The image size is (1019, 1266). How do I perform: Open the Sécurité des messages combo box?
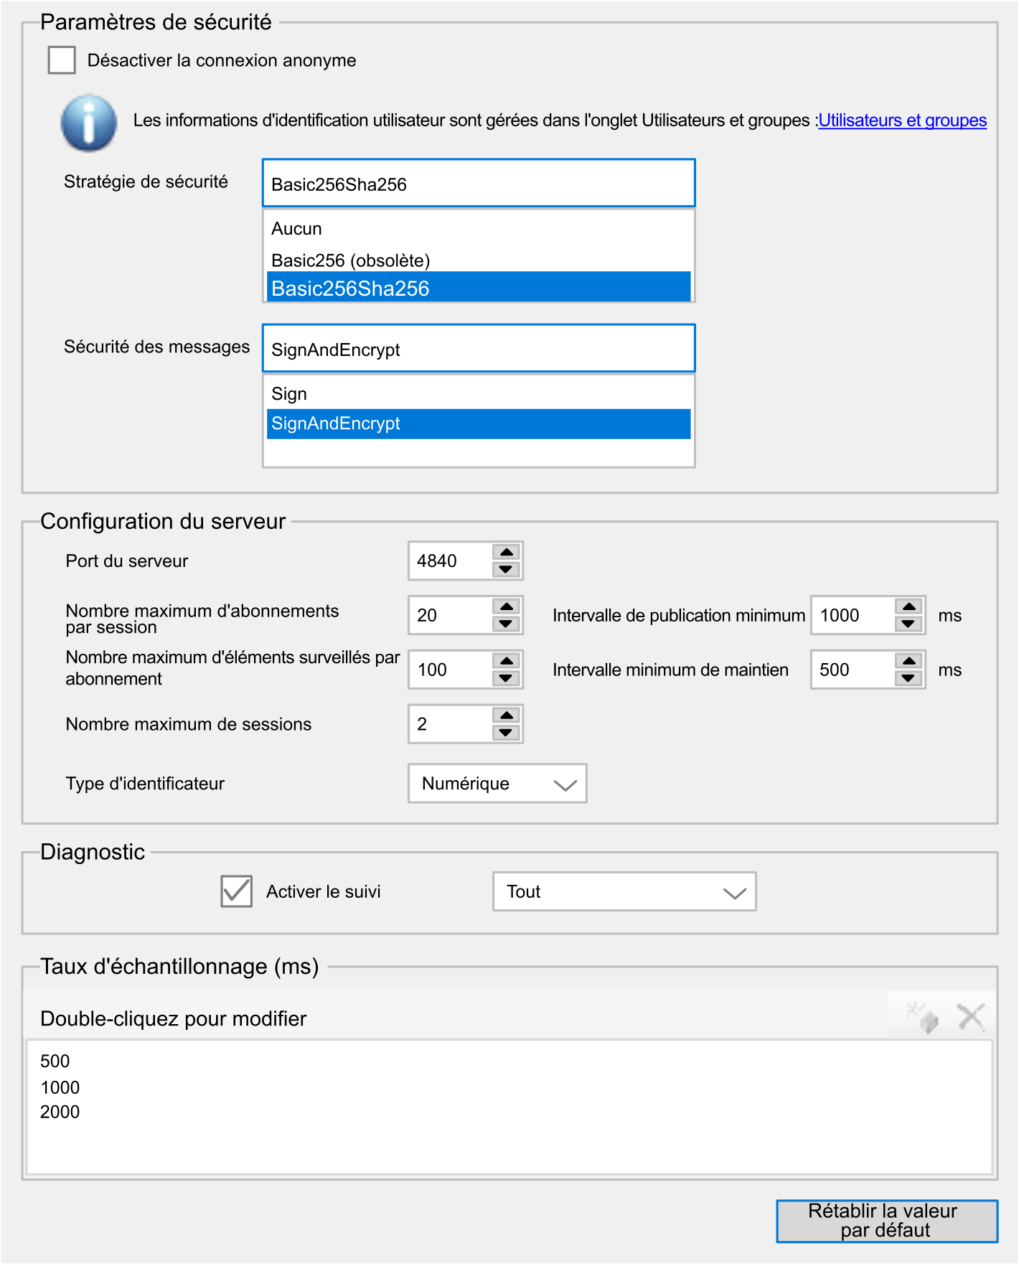[x=479, y=348]
